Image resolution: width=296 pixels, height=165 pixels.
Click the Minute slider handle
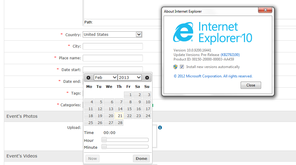[x=104, y=147]
